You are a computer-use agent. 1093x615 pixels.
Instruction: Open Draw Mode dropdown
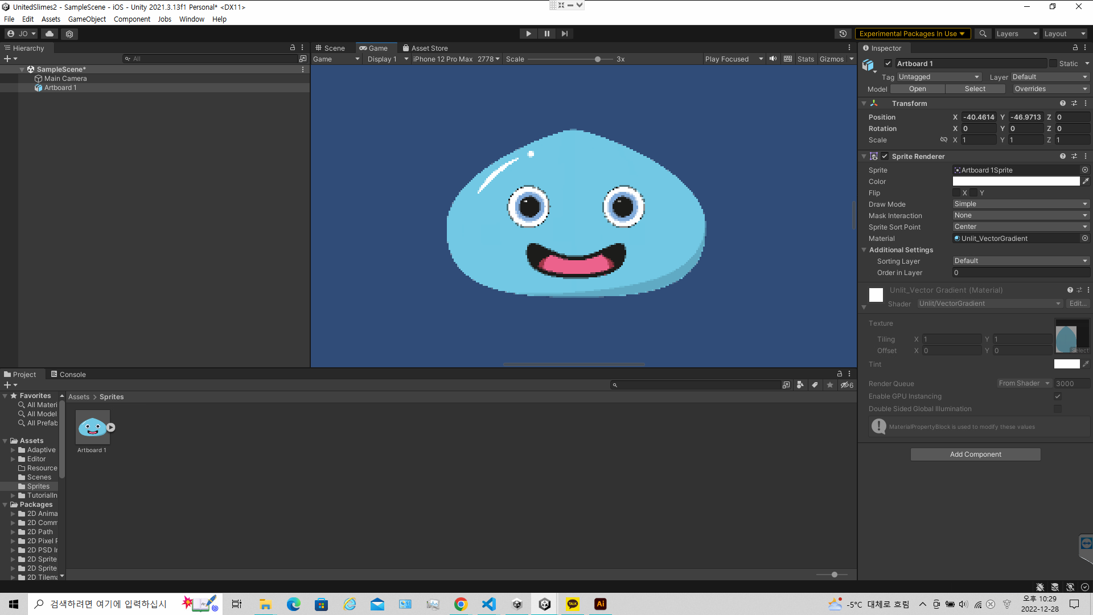tap(1021, 204)
